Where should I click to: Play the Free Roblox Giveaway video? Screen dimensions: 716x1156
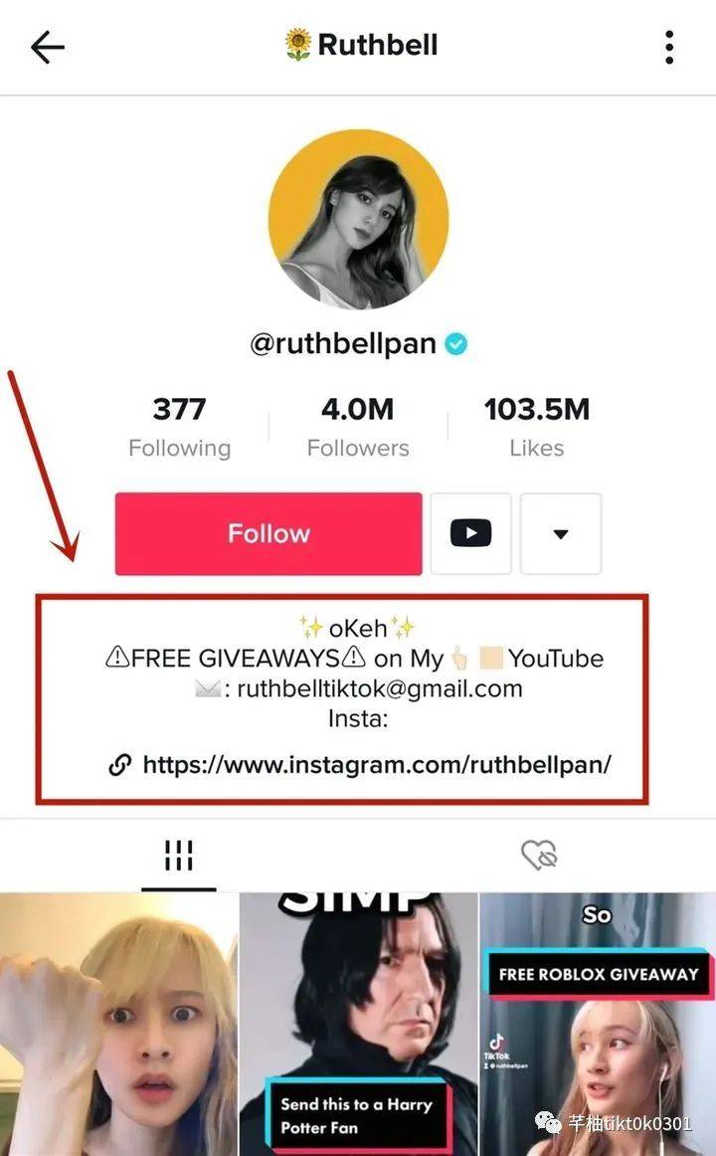coord(598,1024)
